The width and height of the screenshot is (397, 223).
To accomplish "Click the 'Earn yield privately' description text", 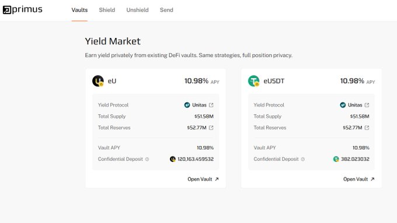I will click(189, 55).
